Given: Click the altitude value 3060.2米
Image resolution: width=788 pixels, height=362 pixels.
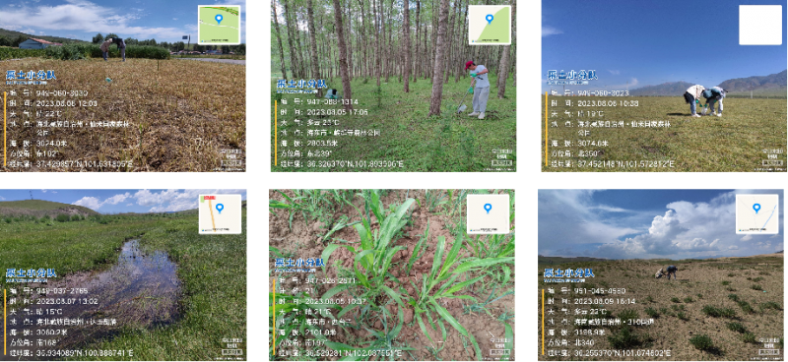Looking at the screenshot, I should tap(52, 332).
